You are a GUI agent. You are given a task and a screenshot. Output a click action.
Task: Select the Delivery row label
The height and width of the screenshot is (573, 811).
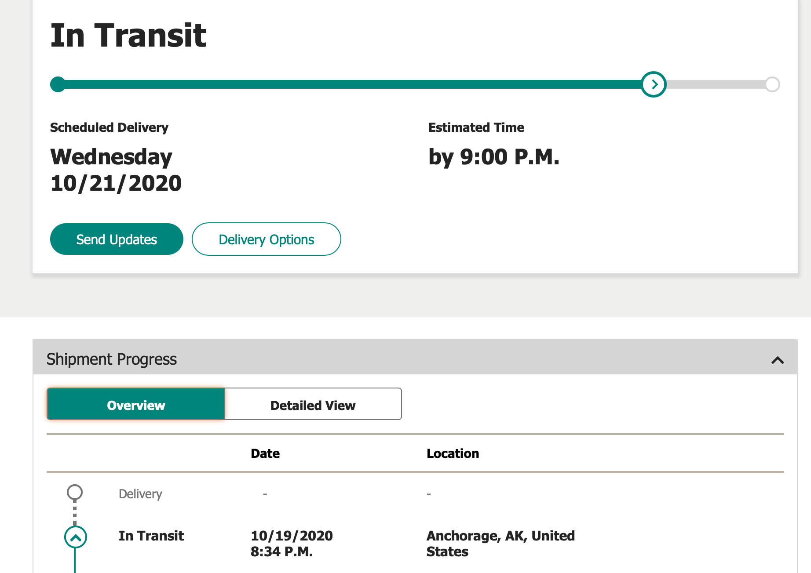pyautogui.click(x=140, y=494)
